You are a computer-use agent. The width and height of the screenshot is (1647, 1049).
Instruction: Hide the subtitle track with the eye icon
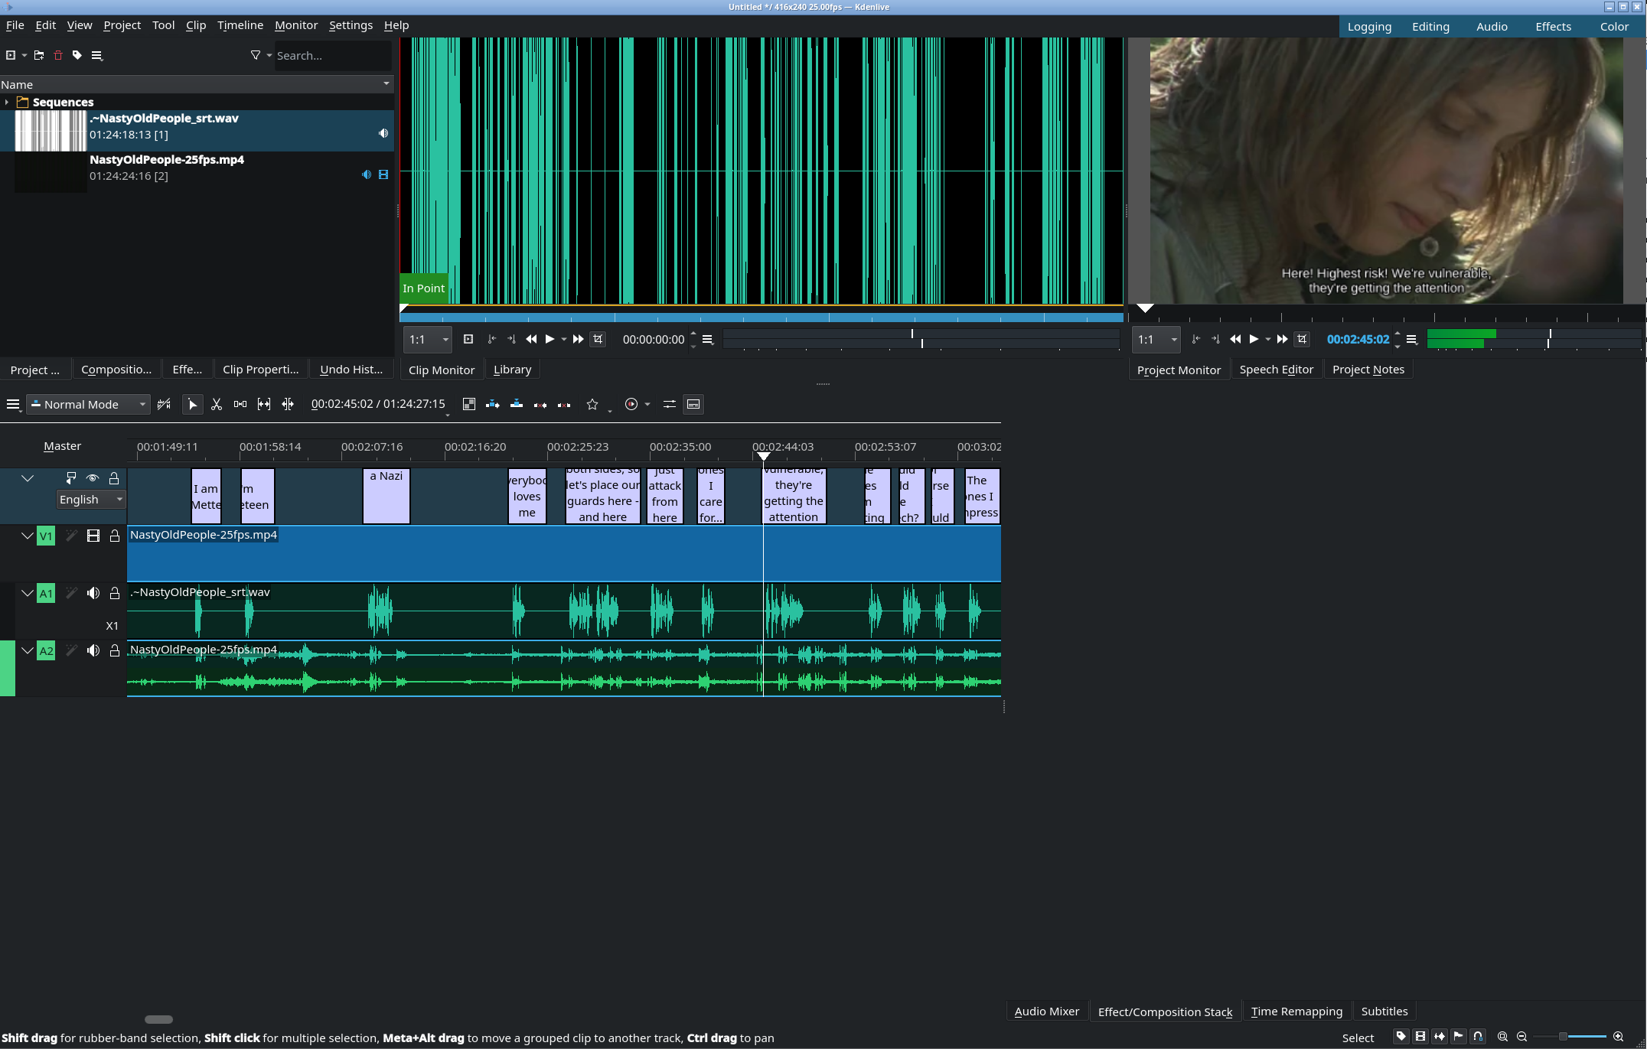click(93, 478)
